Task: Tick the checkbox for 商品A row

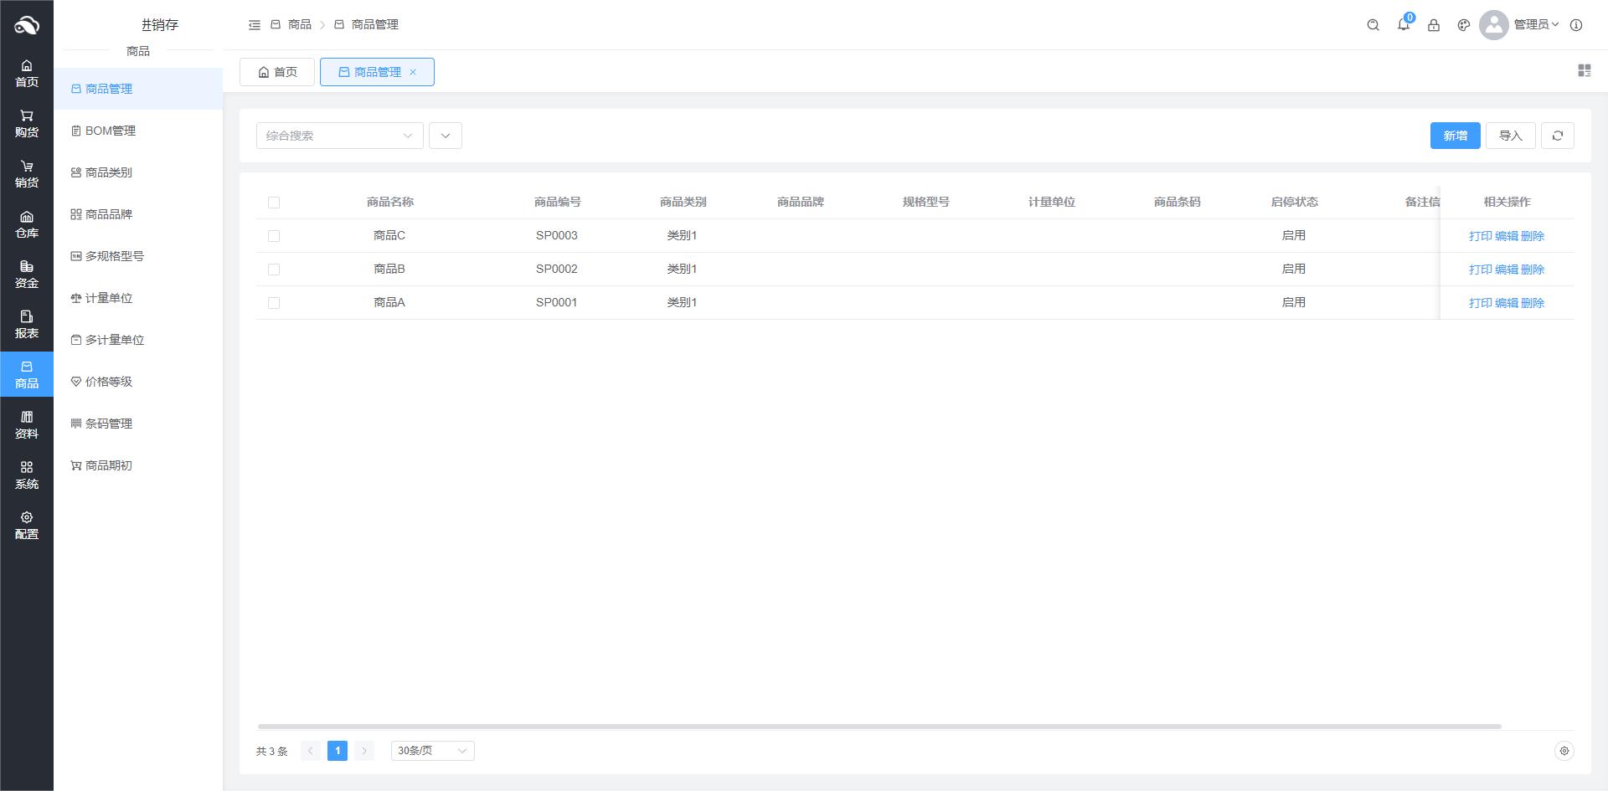Action: [x=274, y=303]
